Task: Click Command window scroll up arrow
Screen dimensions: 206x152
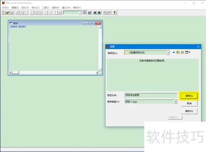Action: coord(100,27)
